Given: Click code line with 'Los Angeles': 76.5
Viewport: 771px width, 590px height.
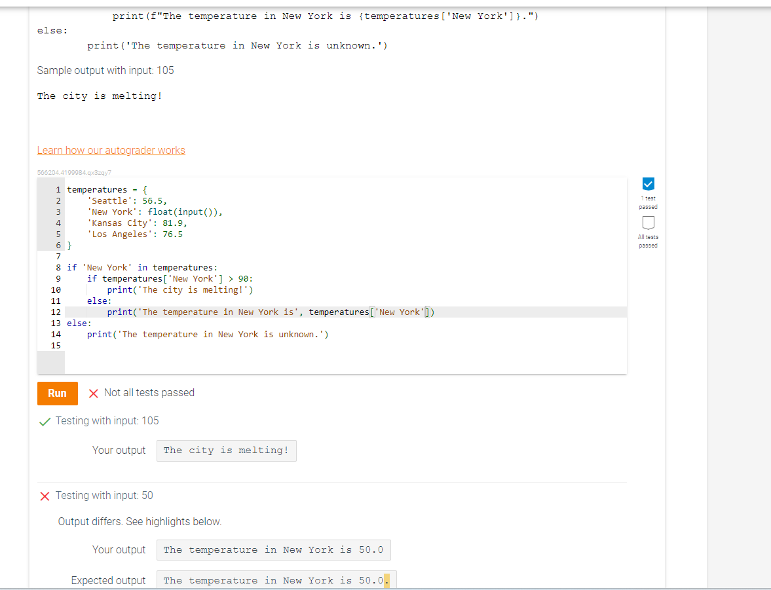Looking at the screenshot, I should (135, 234).
